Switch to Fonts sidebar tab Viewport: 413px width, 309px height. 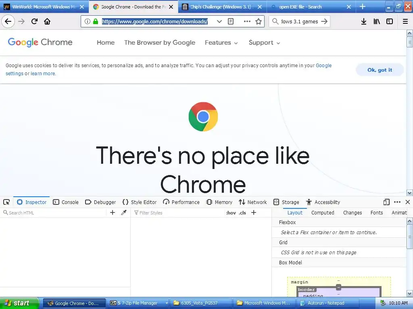click(377, 212)
